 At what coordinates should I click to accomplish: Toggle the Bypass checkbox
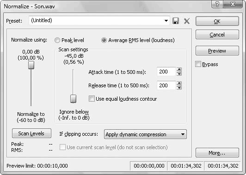[198, 64]
